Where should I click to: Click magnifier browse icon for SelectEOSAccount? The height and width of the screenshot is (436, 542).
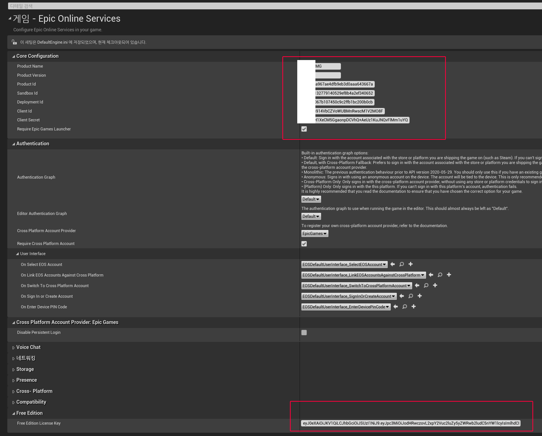pos(402,264)
